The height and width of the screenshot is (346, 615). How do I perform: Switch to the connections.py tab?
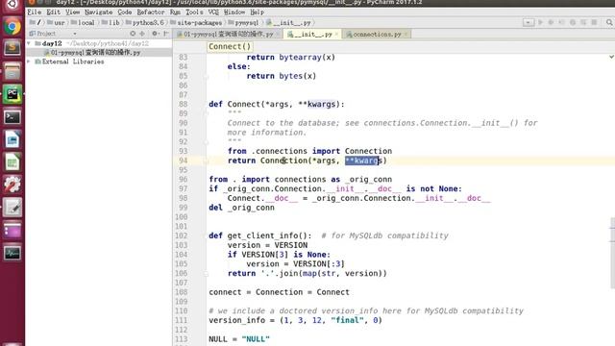[x=376, y=35]
